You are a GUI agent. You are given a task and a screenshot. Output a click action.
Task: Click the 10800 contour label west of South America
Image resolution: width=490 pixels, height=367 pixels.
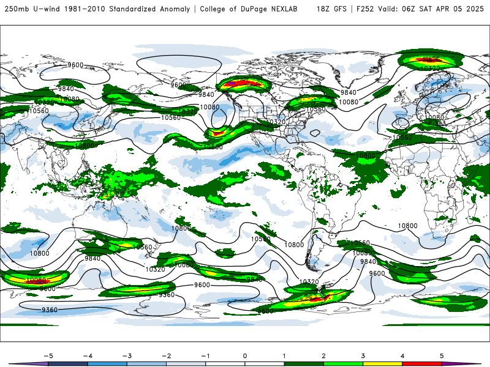pos(294,245)
